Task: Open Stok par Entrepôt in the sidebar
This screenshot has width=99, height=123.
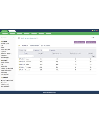Action: (5, 87)
